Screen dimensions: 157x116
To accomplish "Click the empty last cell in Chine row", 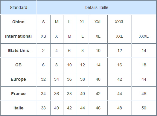I will [x=144, y=22].
